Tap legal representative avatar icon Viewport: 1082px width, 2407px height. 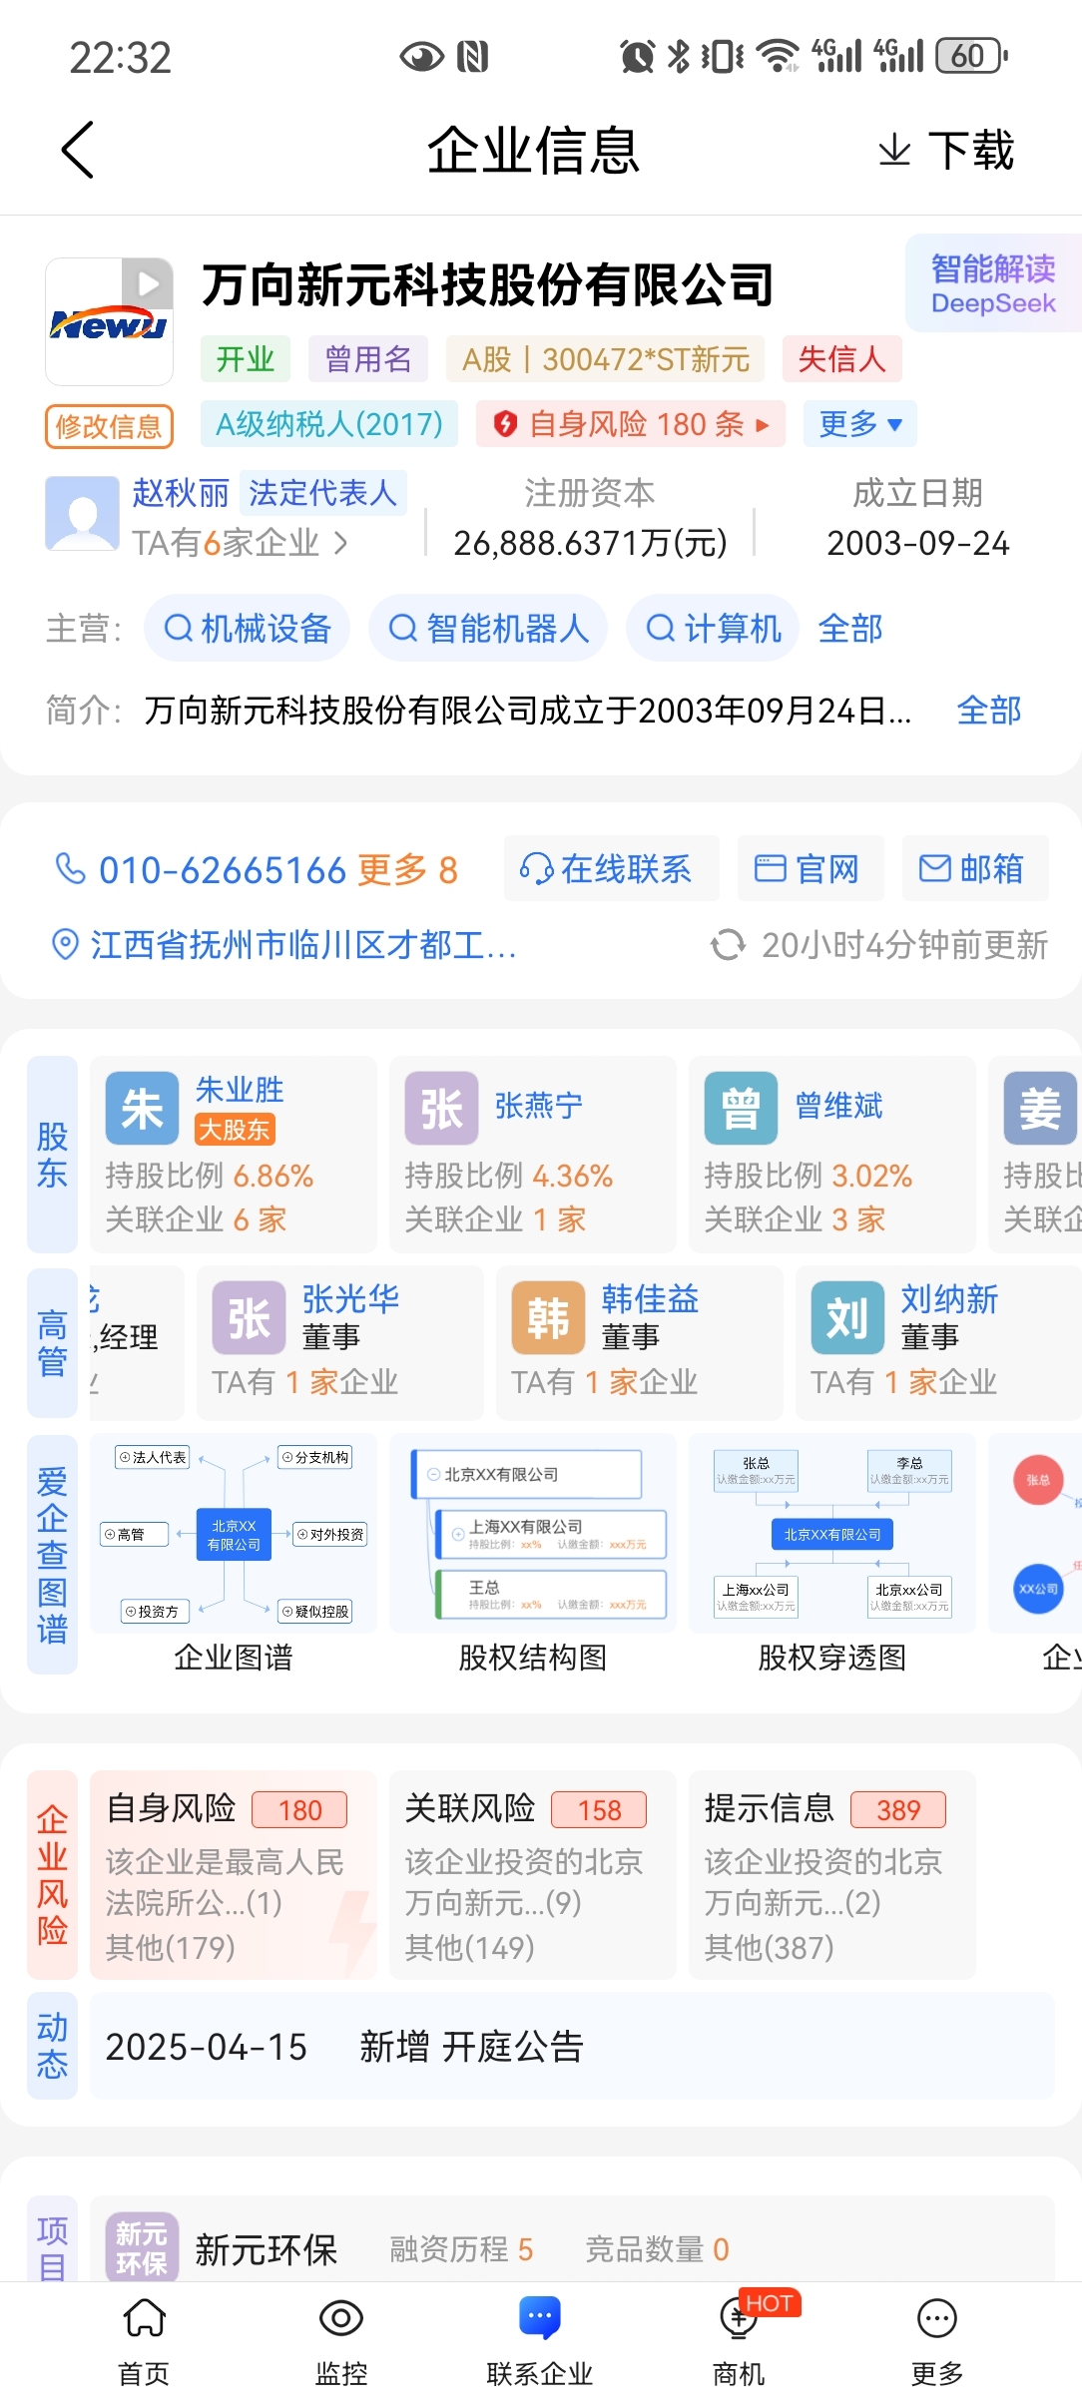point(82,513)
